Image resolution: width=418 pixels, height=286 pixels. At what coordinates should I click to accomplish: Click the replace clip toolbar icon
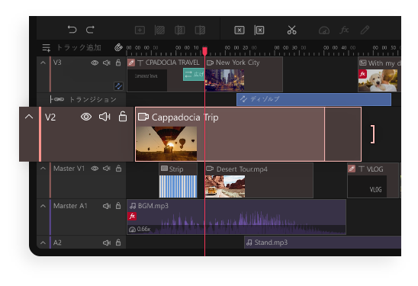click(200, 30)
